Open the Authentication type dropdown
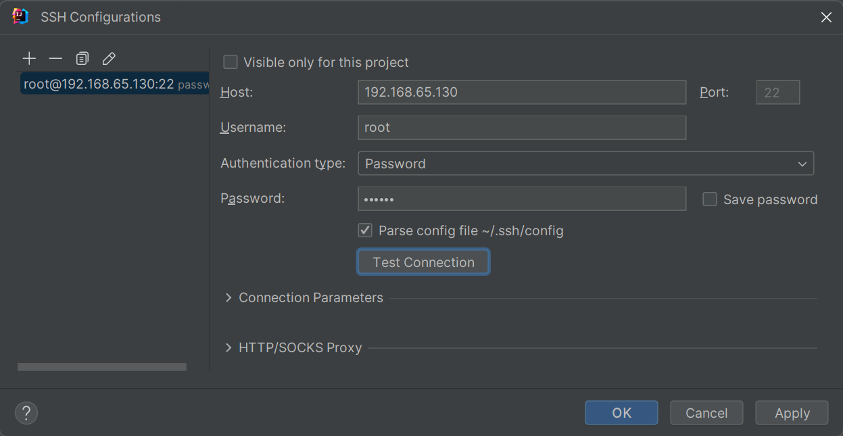 click(585, 164)
